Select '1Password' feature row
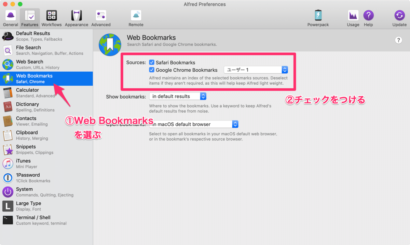The width and height of the screenshot is (410, 245). pos(46,178)
